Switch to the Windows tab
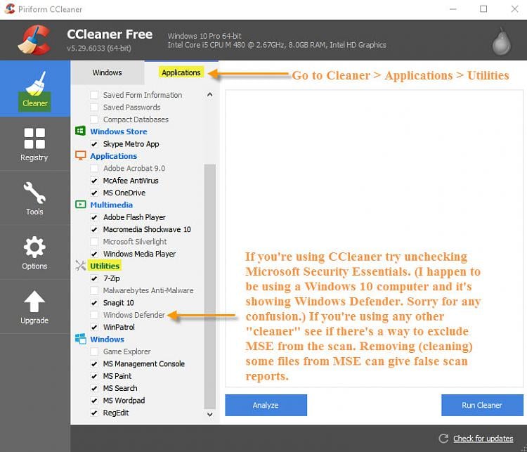Screen dimensions: 527x452 tap(108, 72)
